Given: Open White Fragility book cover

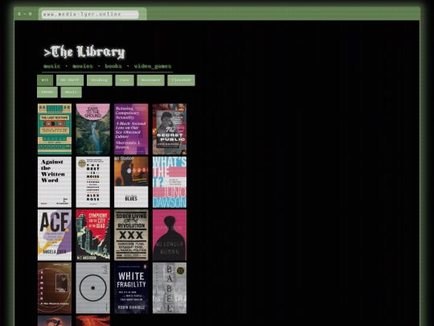Looking at the screenshot, I should [131, 288].
